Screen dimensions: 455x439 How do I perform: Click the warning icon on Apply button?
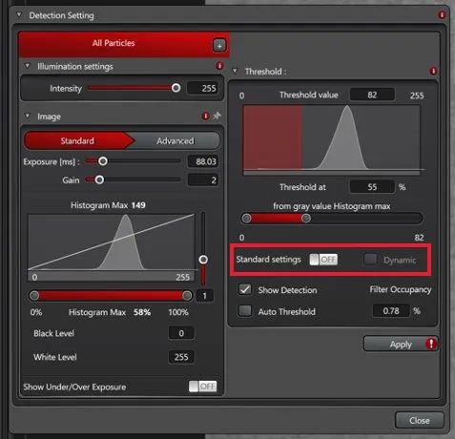[431, 344]
